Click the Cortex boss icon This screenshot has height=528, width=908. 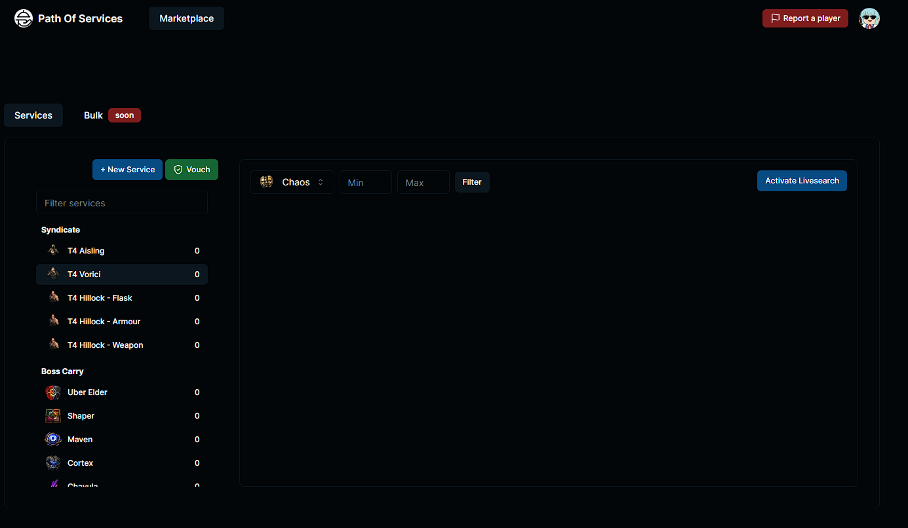tap(53, 463)
